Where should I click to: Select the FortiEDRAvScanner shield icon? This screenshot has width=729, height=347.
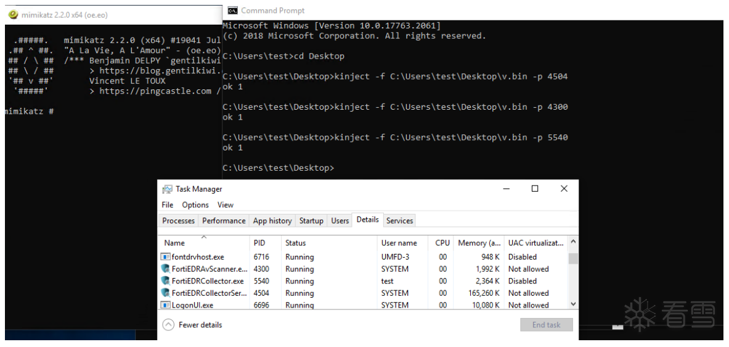165,269
